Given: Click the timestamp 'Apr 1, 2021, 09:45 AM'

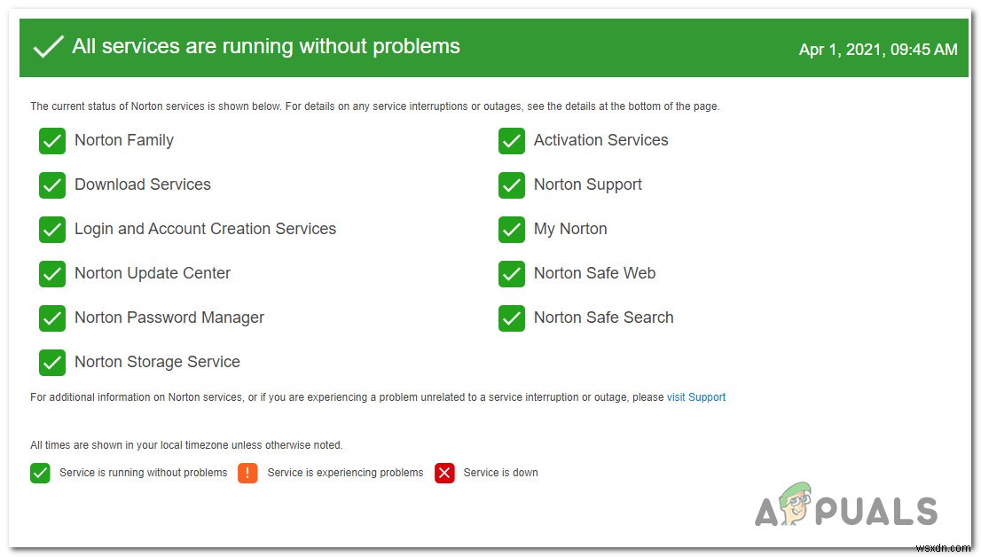Looking at the screenshot, I should point(878,50).
